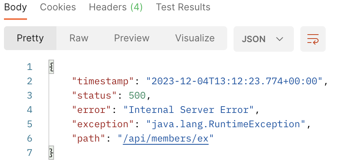Switch to the Body tab

[15, 8]
